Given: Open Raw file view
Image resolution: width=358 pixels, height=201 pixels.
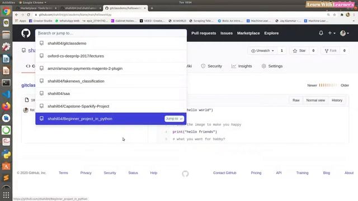Looking at the screenshot, I should (296, 100).
